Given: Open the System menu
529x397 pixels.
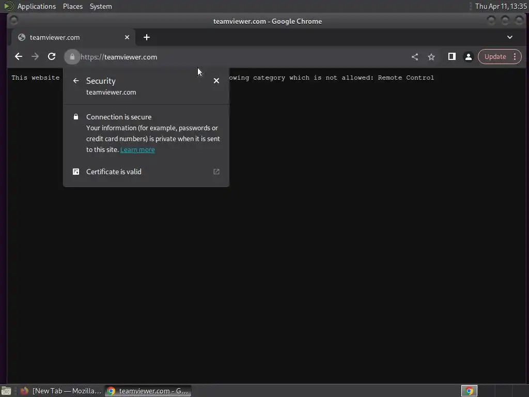Looking at the screenshot, I should click(x=101, y=6).
